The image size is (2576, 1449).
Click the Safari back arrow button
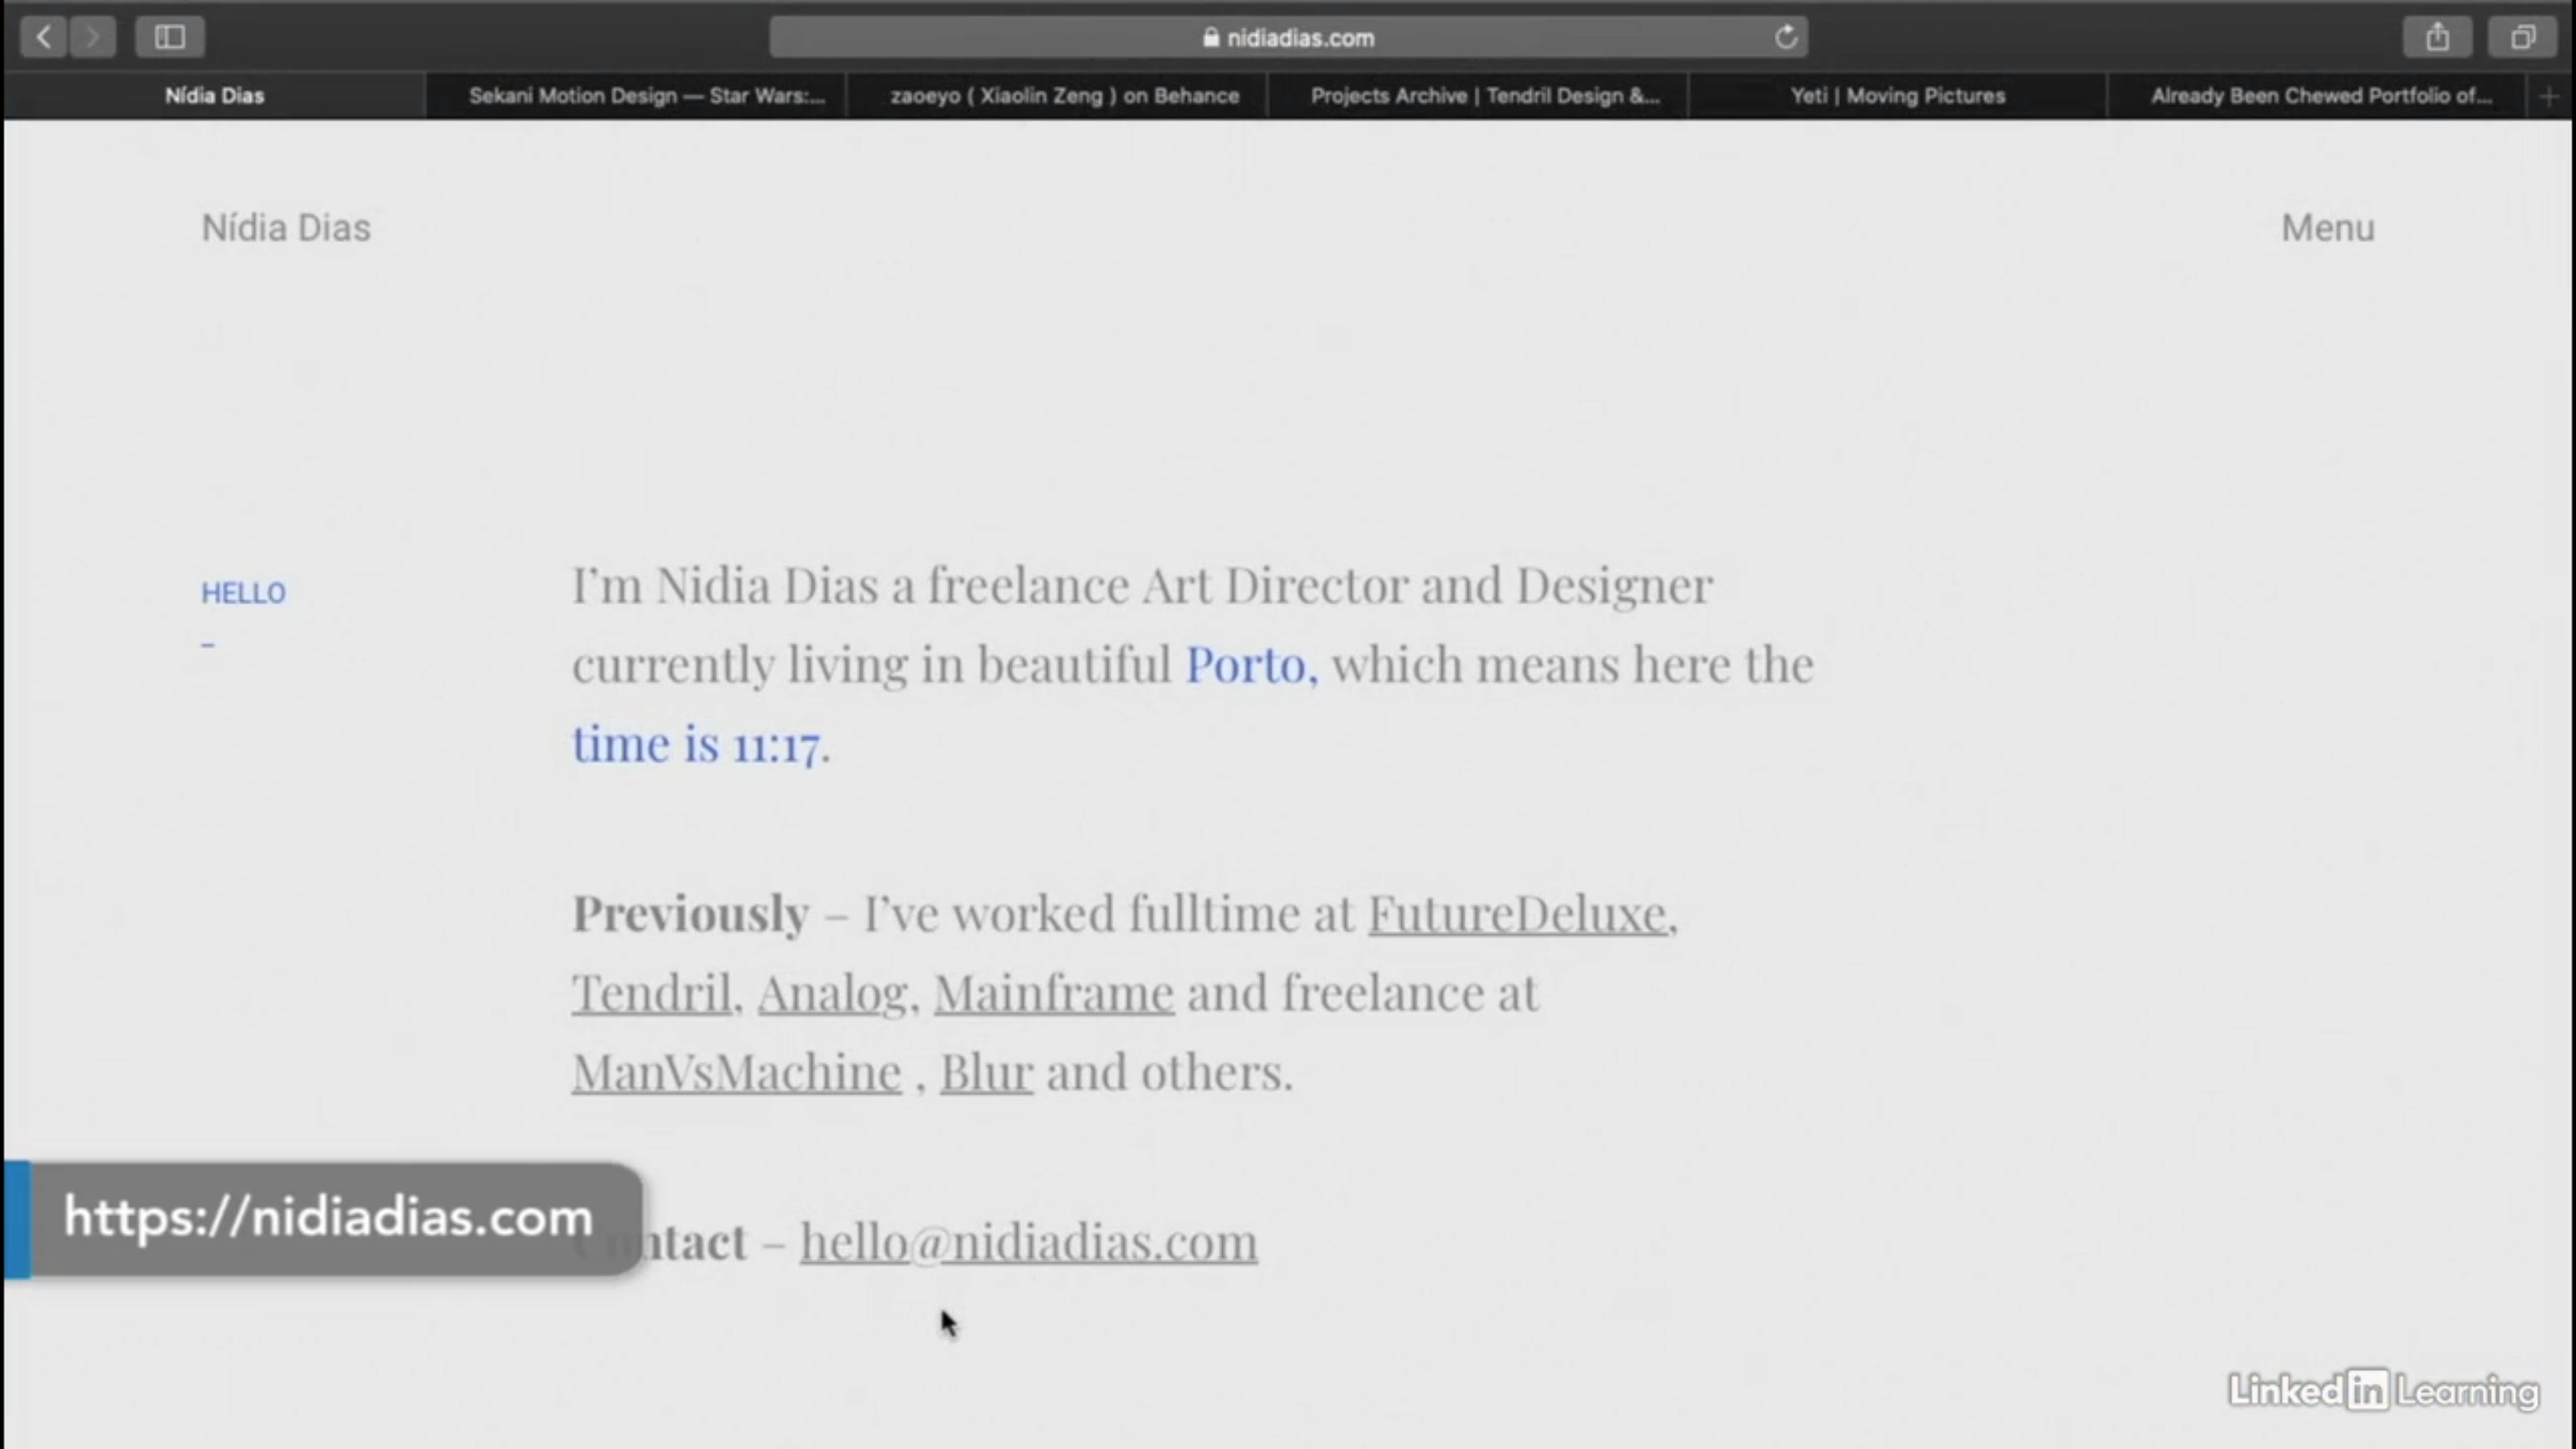tap(43, 38)
